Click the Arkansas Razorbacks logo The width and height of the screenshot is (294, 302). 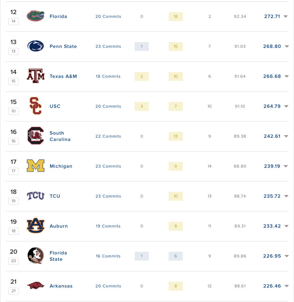35,286
